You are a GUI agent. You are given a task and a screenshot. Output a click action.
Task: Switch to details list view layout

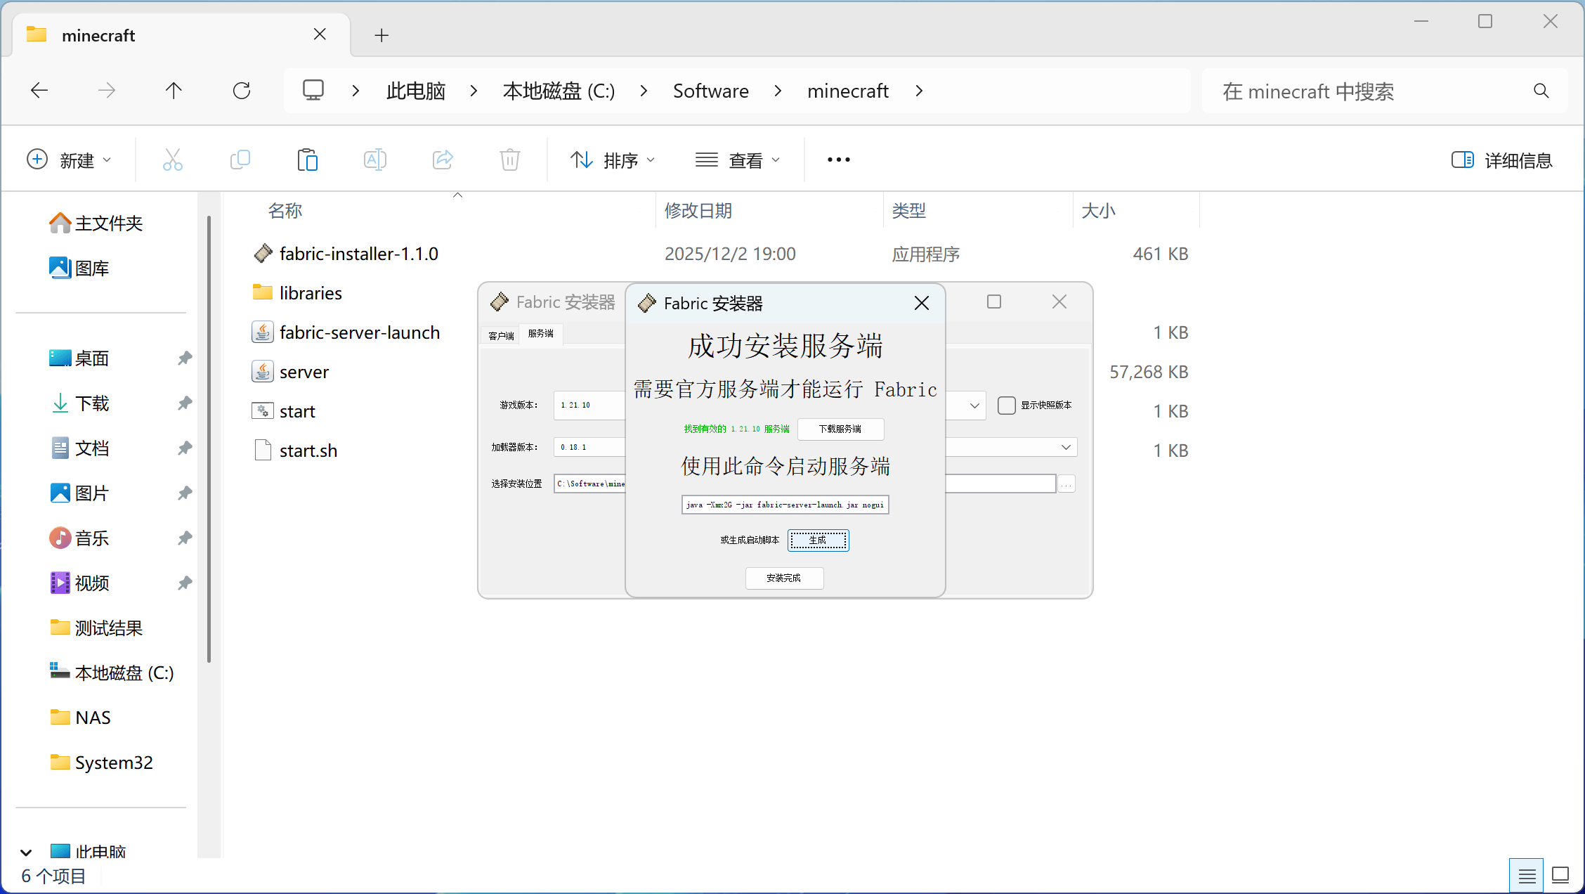1527,875
